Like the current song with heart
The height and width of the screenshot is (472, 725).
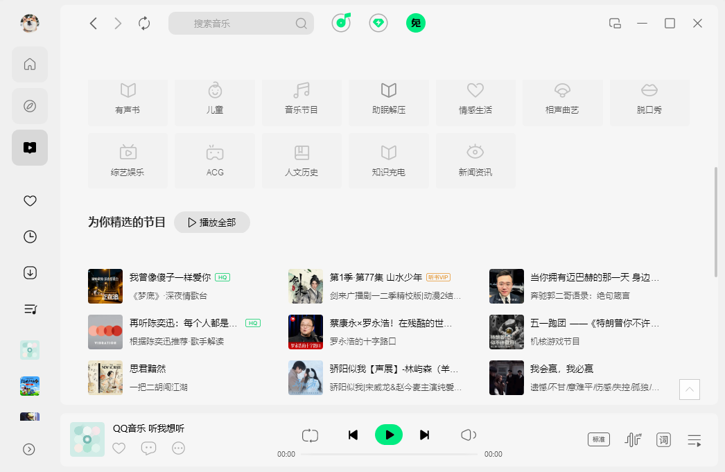[119, 448]
